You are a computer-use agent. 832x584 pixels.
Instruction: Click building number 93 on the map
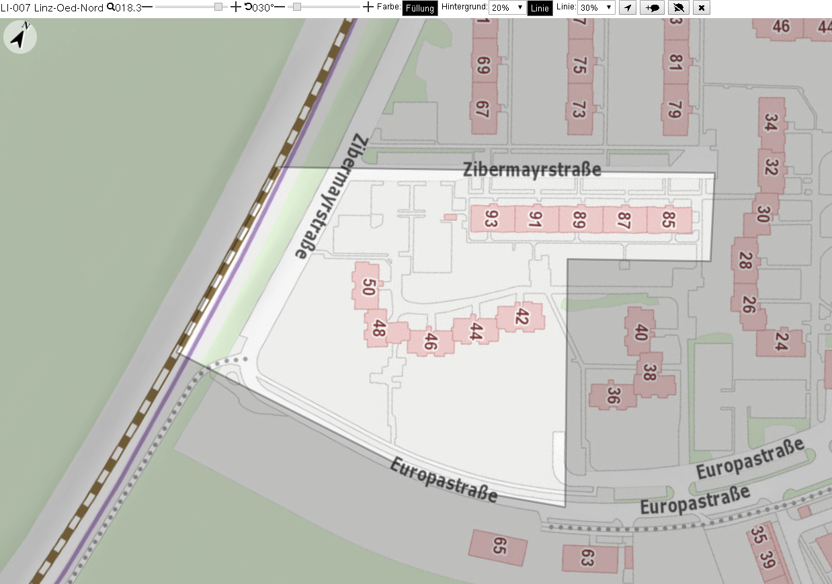click(491, 219)
